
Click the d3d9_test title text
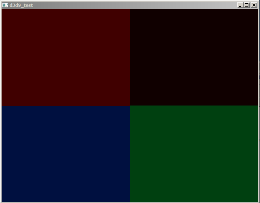(x=21, y=5)
